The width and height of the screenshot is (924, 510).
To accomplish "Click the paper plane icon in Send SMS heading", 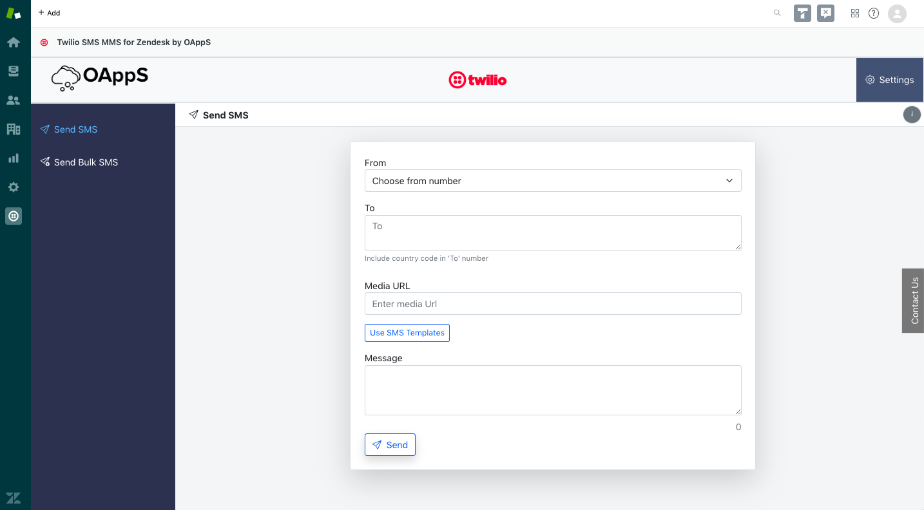I will (193, 115).
